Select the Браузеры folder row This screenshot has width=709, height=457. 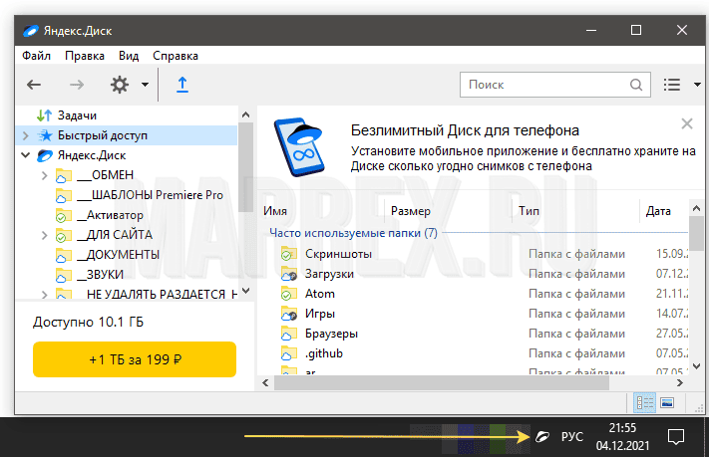pos(484,334)
